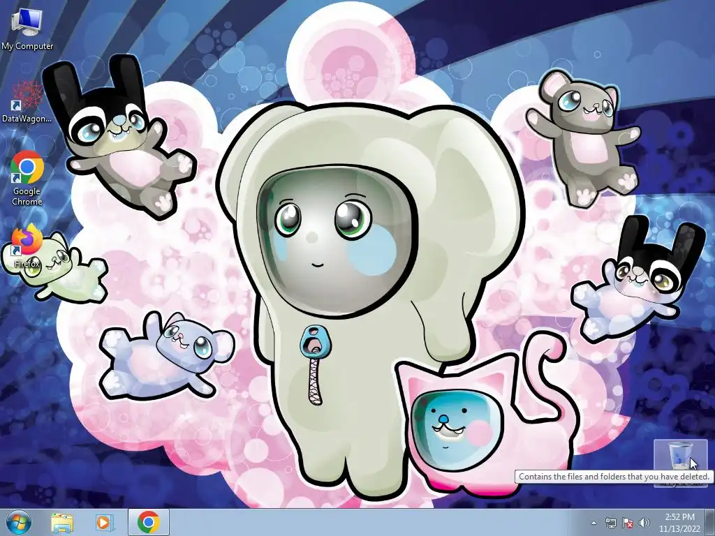715x536 pixels.
Task: Click the Show Desktop strip
Action: [710, 523]
